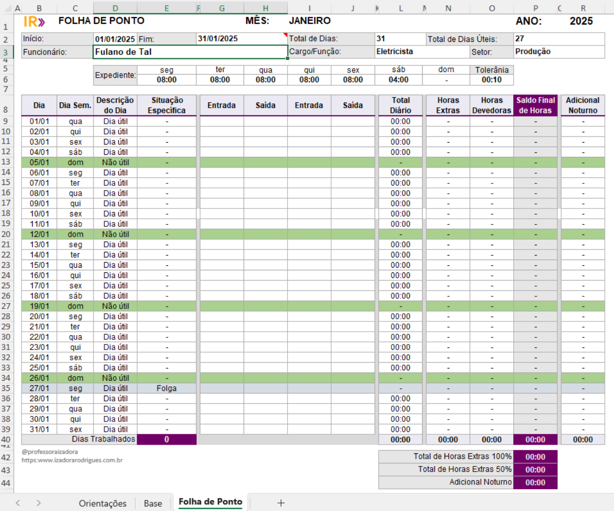Select column D header
Screen dimensions: 614x511
pyautogui.click(x=115, y=8)
